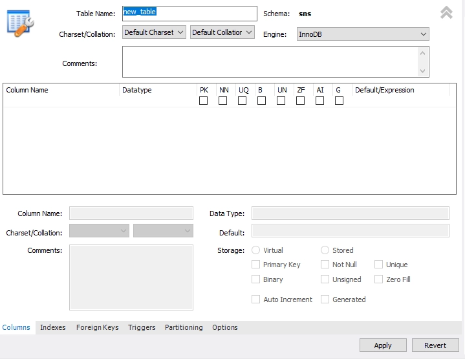
Task: Select the Stored storage radio button
Action: pos(325,250)
